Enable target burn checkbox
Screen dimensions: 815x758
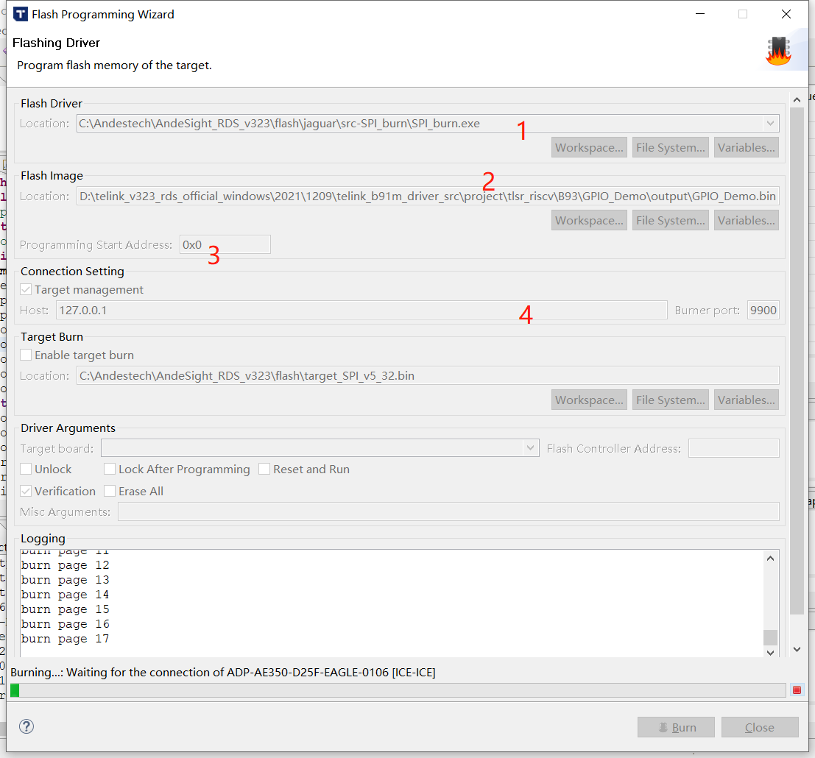(26, 355)
